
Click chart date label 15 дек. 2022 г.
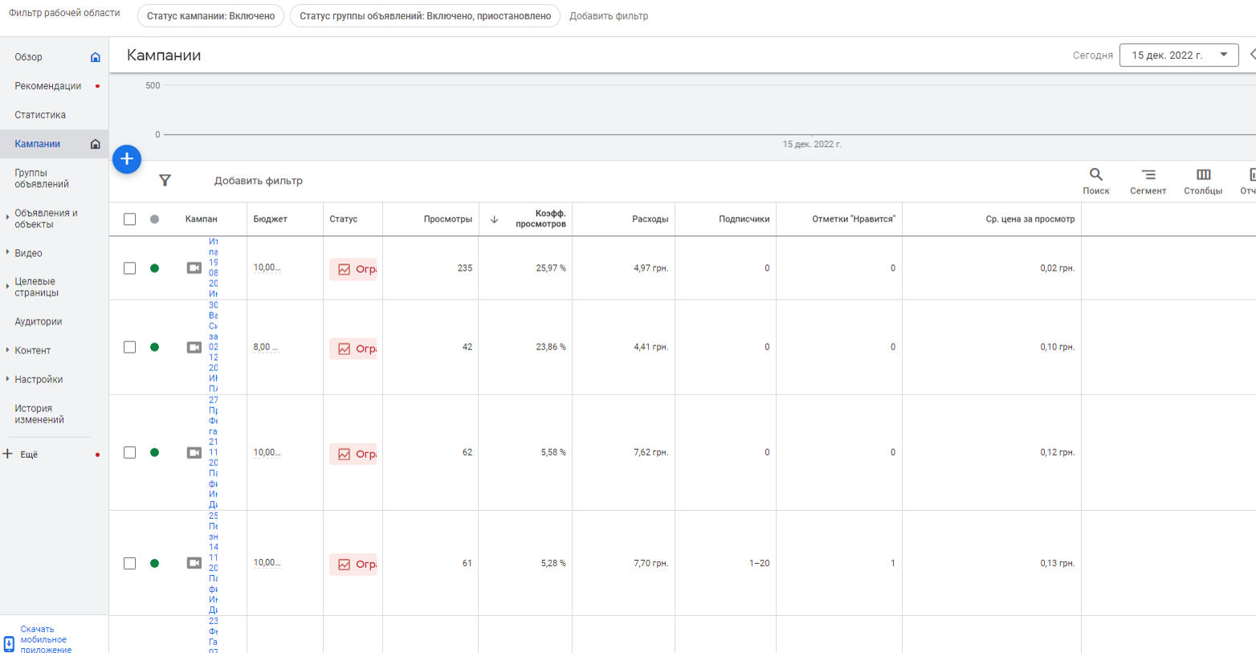point(812,145)
